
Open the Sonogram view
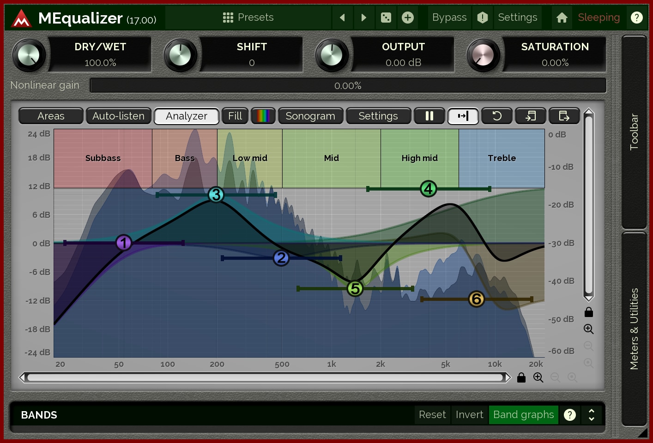point(310,116)
